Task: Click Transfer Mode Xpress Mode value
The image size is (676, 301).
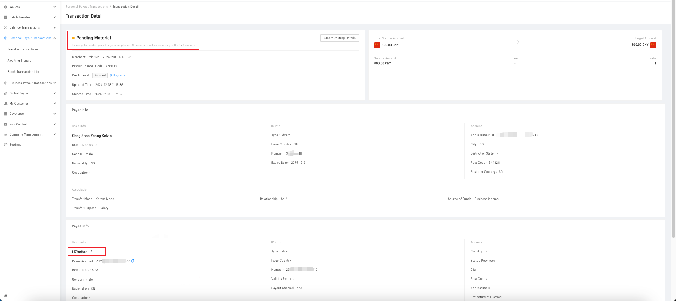Action: (x=105, y=199)
